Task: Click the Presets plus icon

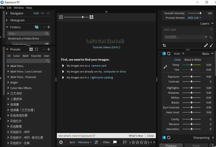Action: pos(49,49)
